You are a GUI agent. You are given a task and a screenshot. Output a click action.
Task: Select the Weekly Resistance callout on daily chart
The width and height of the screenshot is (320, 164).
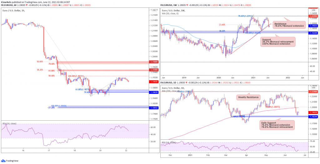249,98
